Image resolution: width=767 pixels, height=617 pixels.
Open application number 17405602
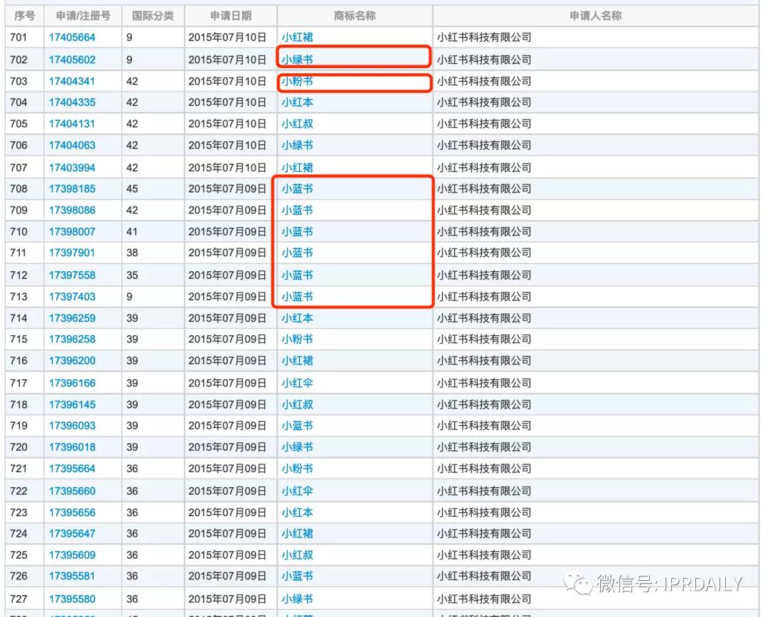pos(72,60)
